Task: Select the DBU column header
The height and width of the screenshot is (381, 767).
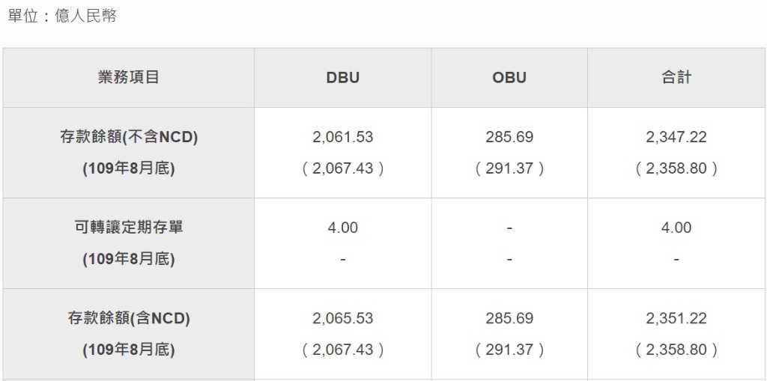Action: (x=342, y=78)
